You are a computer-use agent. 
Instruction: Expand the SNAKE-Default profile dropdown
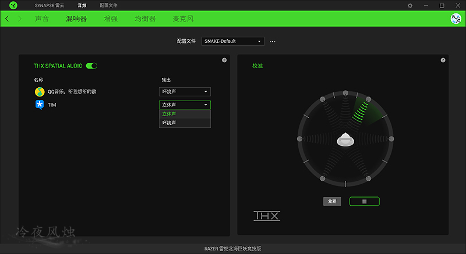tap(232, 41)
